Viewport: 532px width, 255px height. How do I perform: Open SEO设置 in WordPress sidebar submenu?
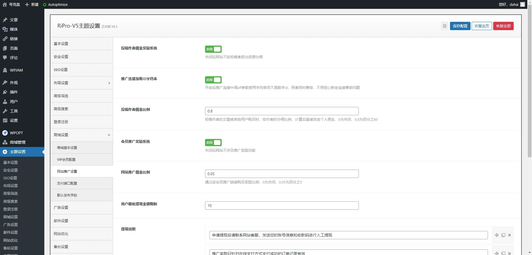(10, 178)
